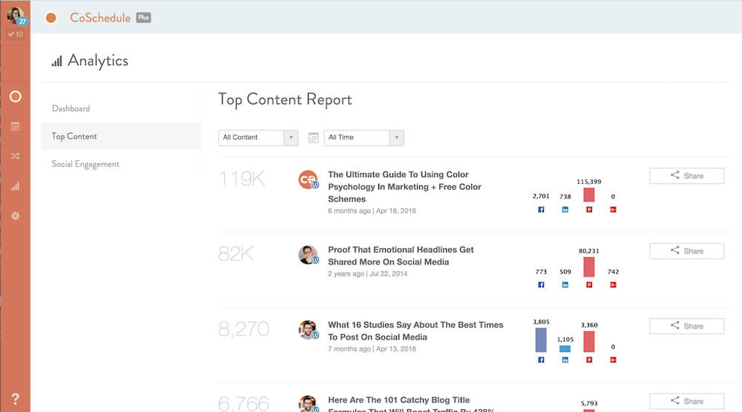Click Google Plus icon in 16 Studies row
This screenshot has height=412, width=742.
(x=614, y=360)
